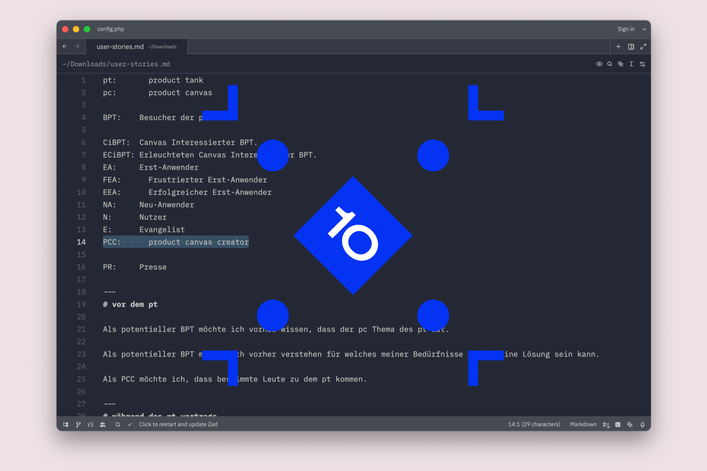
Task: Open new tab plus menu
Action: [618, 47]
